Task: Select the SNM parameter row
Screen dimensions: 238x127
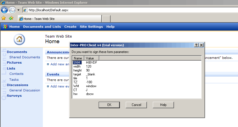Action: pyautogui.click(x=137, y=63)
